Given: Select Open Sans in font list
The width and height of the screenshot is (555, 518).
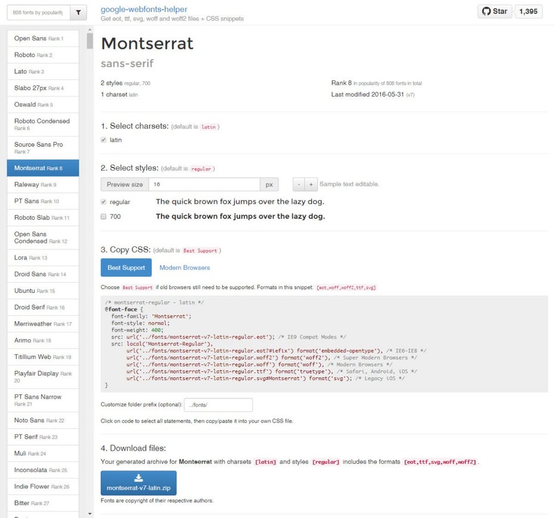Looking at the screenshot, I should (x=43, y=38).
